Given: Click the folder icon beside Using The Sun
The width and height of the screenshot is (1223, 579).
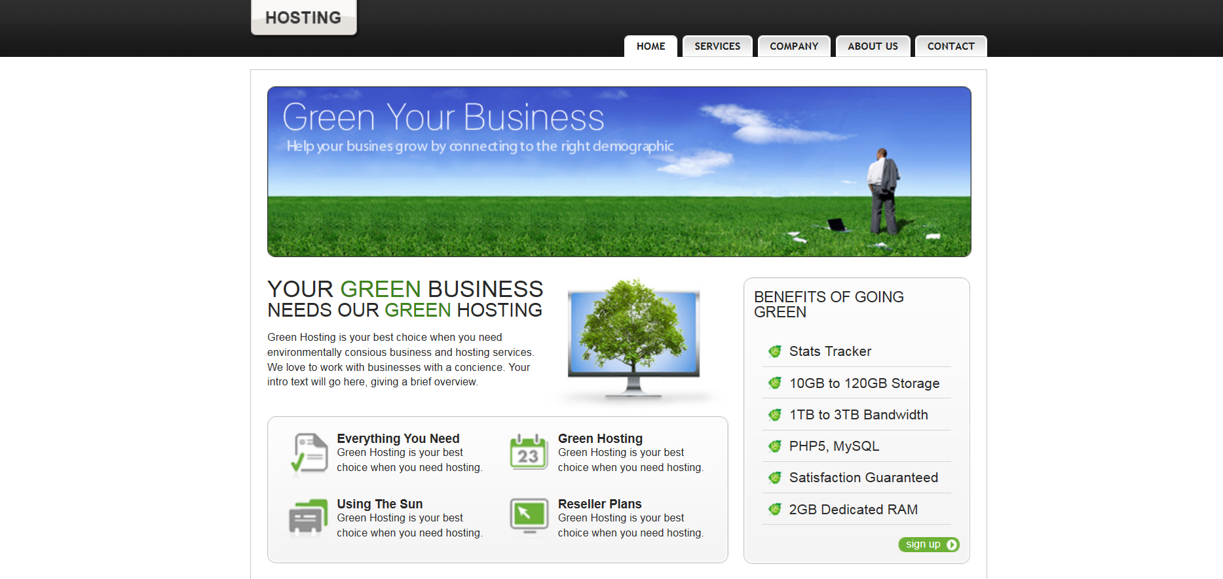Looking at the screenshot, I should [x=308, y=518].
